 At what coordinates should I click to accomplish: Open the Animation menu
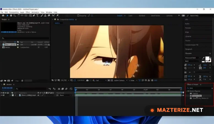tap(35, 12)
